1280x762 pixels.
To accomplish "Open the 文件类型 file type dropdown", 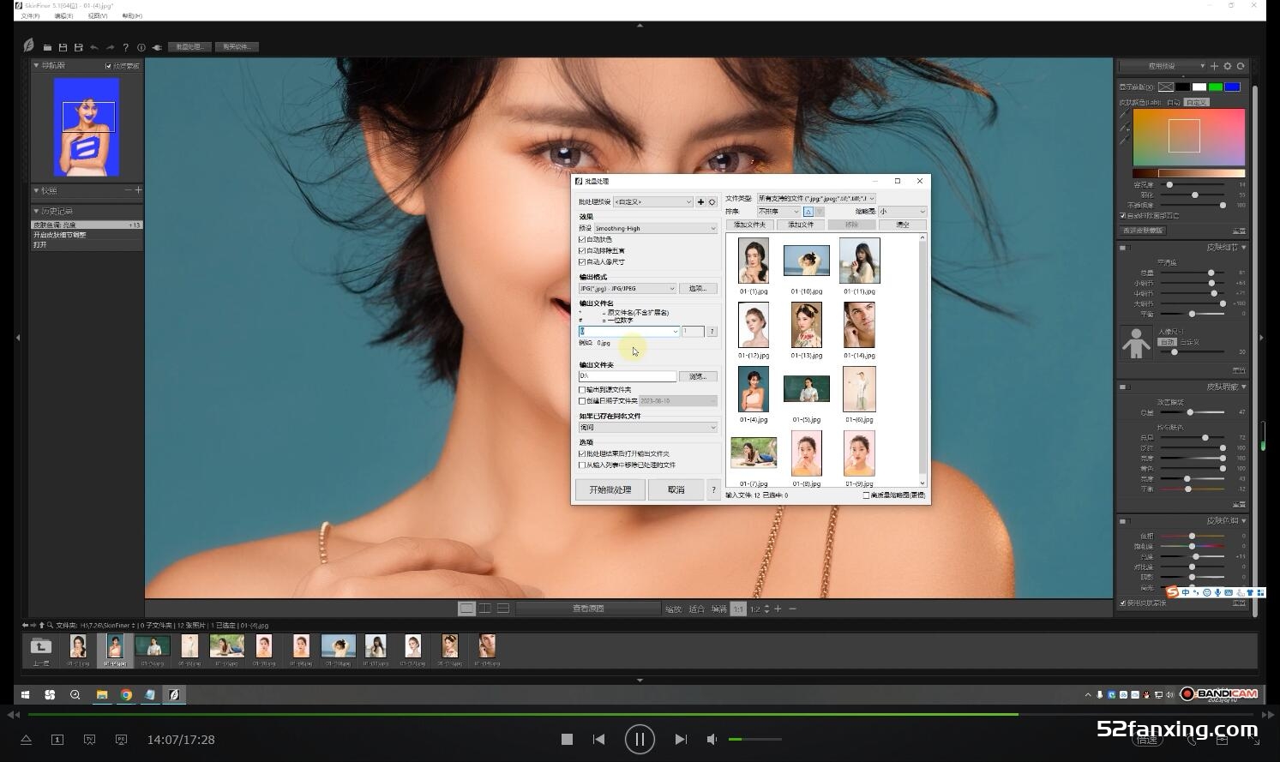I will 815,199.
